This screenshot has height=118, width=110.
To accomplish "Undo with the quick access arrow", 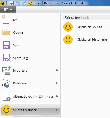I will click(x=18, y=3).
